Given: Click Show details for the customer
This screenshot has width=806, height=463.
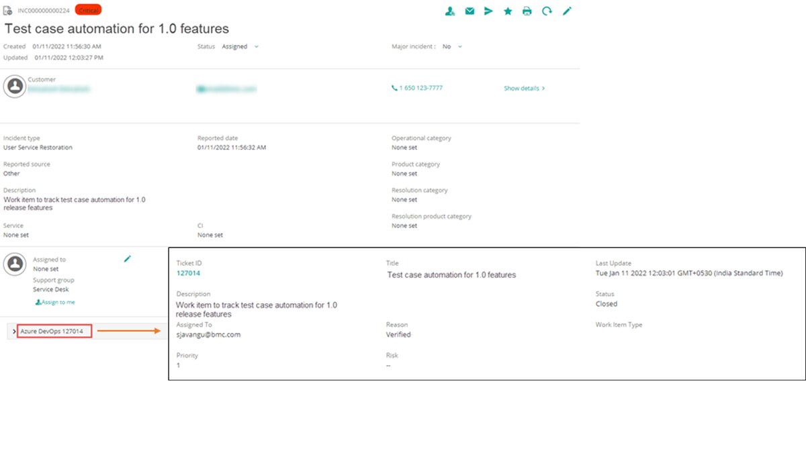Looking at the screenshot, I should click(x=524, y=88).
